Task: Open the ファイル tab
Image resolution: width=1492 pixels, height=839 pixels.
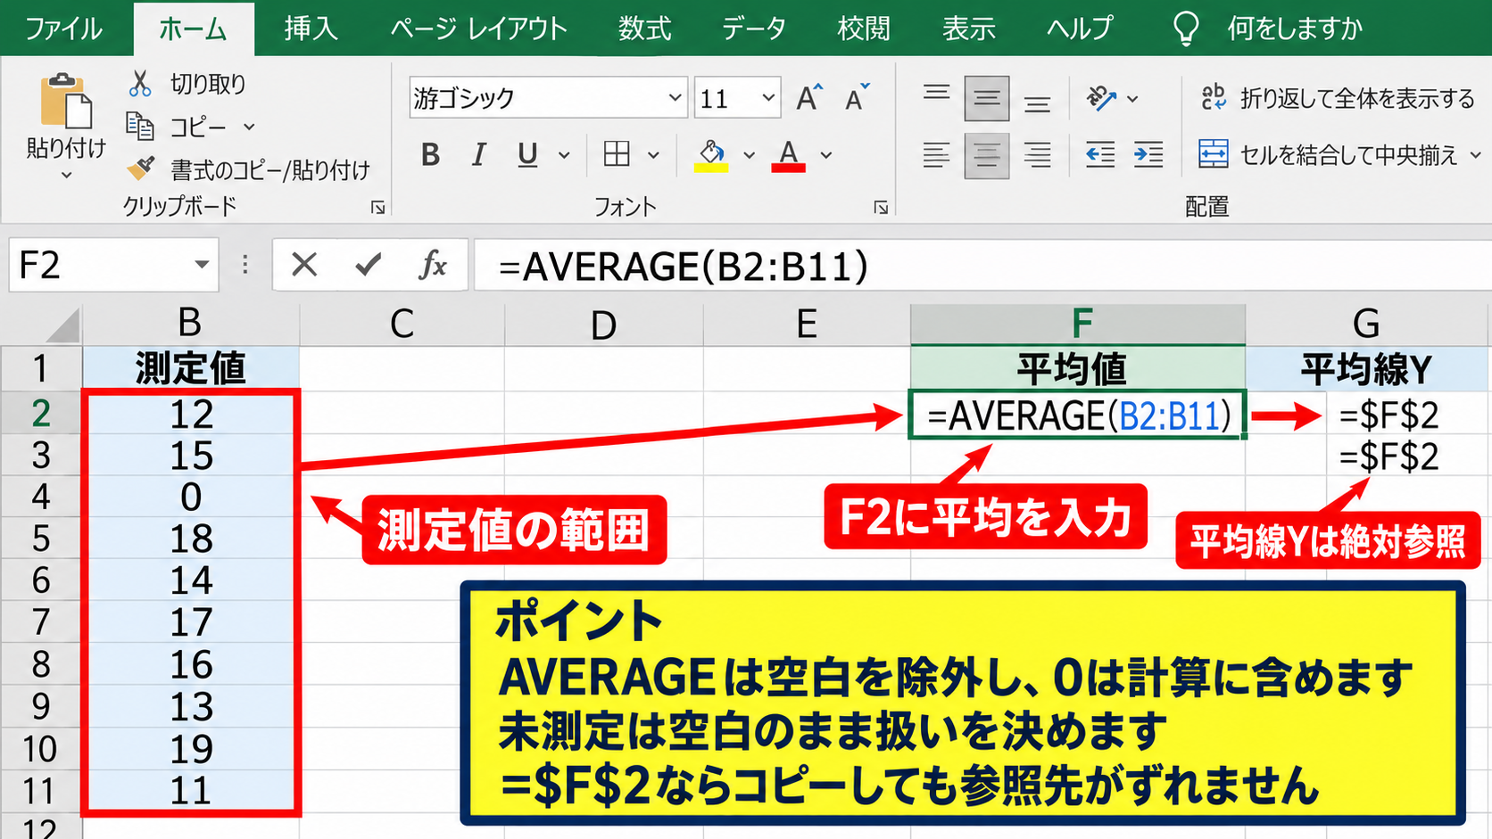Action: point(63,29)
